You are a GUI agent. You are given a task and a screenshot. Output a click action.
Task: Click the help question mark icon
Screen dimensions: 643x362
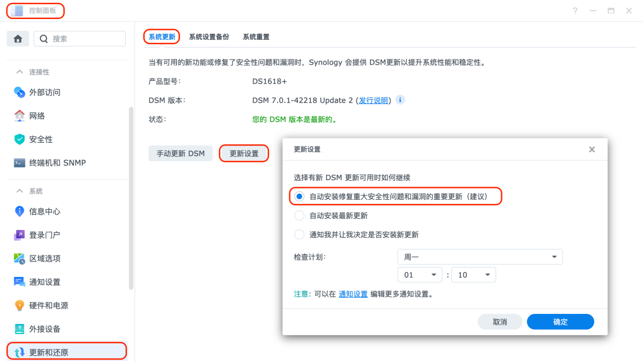(x=575, y=11)
